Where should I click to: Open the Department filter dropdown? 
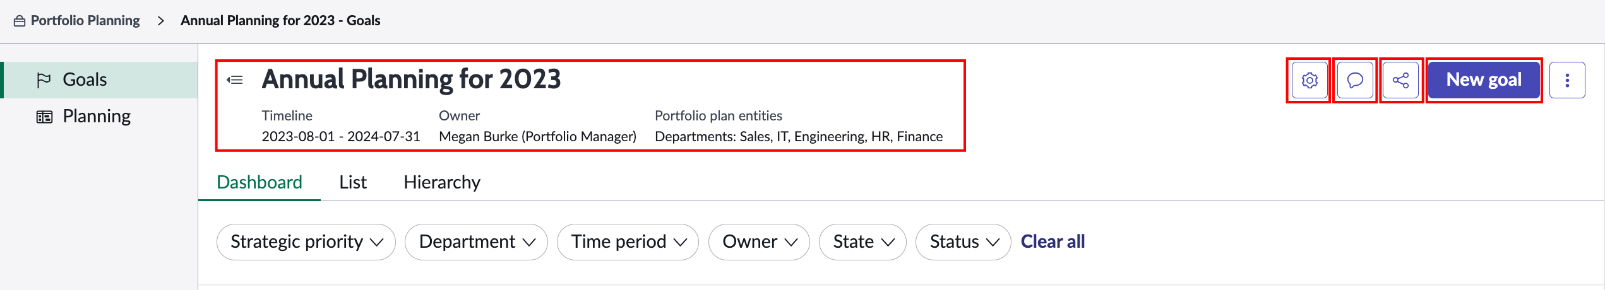pyautogui.click(x=476, y=242)
